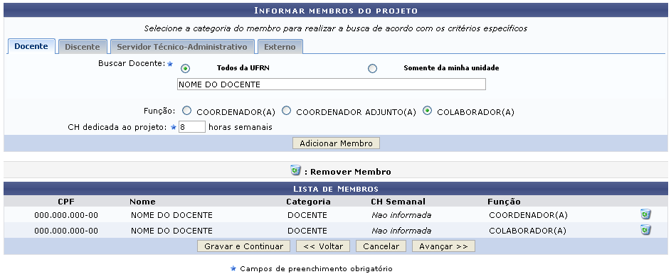This screenshot has width=671, height=274.
Task: Click the CH dedicada ao projeto hours field
Action: [191, 127]
